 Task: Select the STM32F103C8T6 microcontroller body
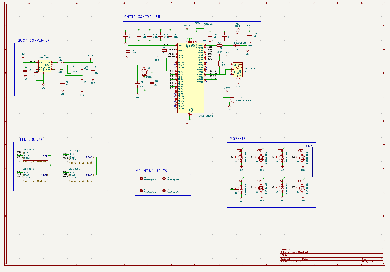pos(191,78)
